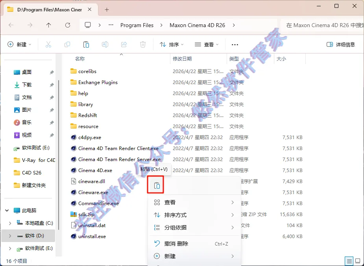This screenshot has height=266, width=364.
Task: Select Cinema 4D Team Render Client.exe
Action: (118, 148)
